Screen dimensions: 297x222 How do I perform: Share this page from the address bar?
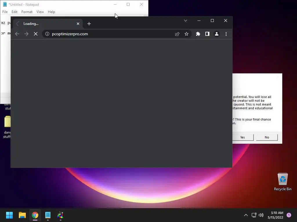coord(177,34)
